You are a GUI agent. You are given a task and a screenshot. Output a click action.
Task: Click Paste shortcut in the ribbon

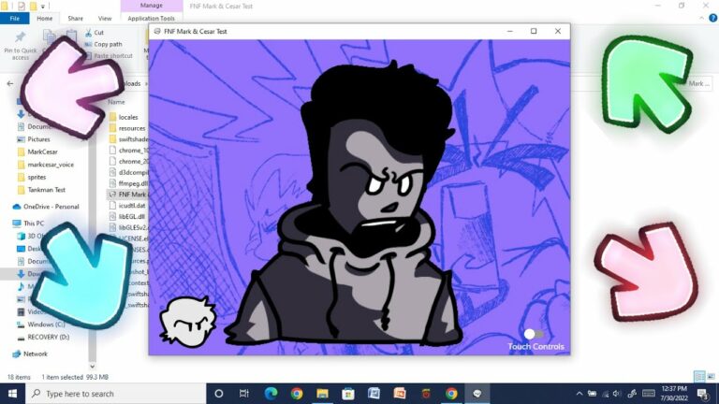tap(109, 56)
